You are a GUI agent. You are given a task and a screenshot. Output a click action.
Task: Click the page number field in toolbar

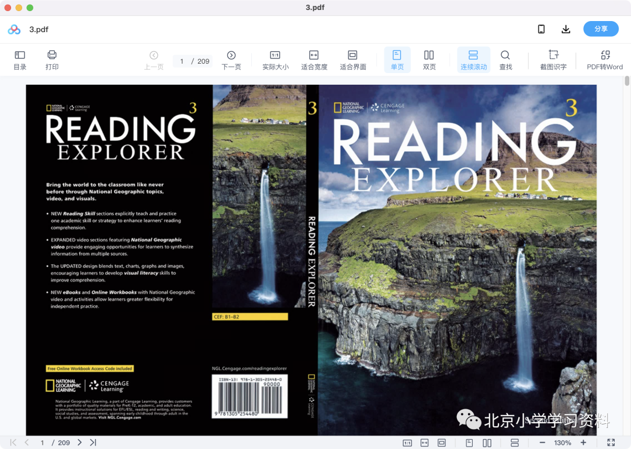point(182,61)
